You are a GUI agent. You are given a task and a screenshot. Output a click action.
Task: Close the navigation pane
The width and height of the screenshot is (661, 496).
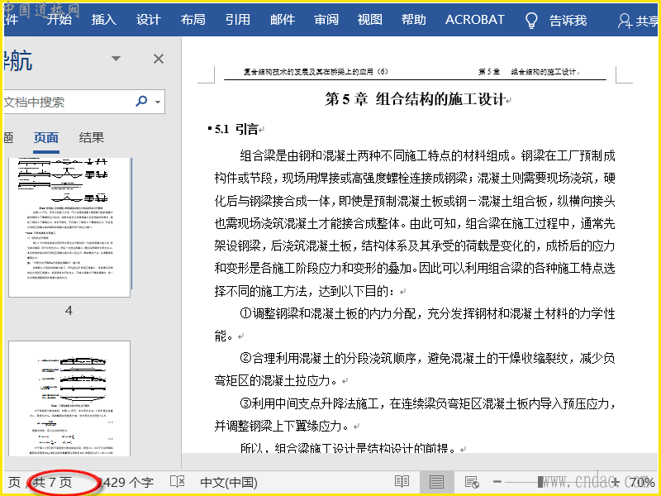pyautogui.click(x=159, y=59)
